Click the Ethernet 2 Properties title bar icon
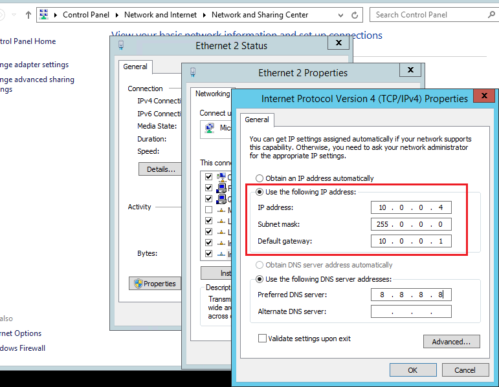The height and width of the screenshot is (387, 499). (192, 72)
